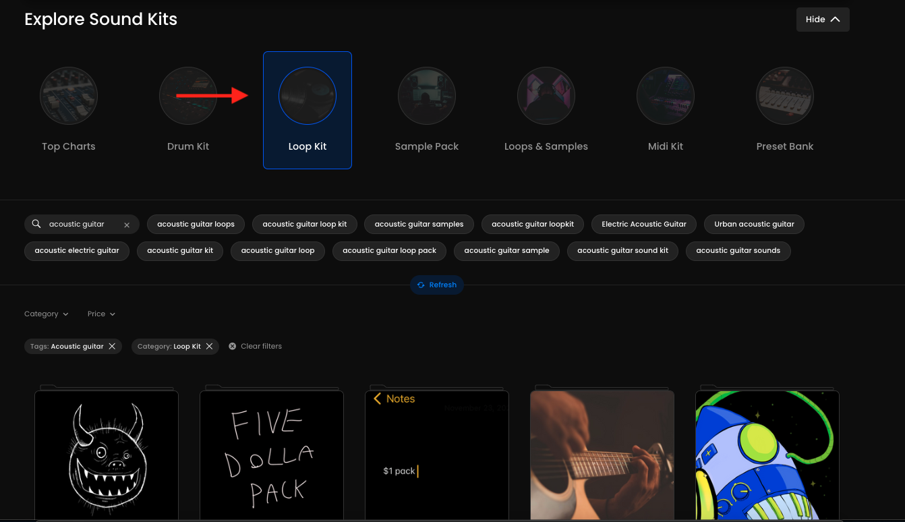This screenshot has height=522, width=905.
Task: Deselect the highlighted Loop Kit tile
Action: (x=308, y=110)
